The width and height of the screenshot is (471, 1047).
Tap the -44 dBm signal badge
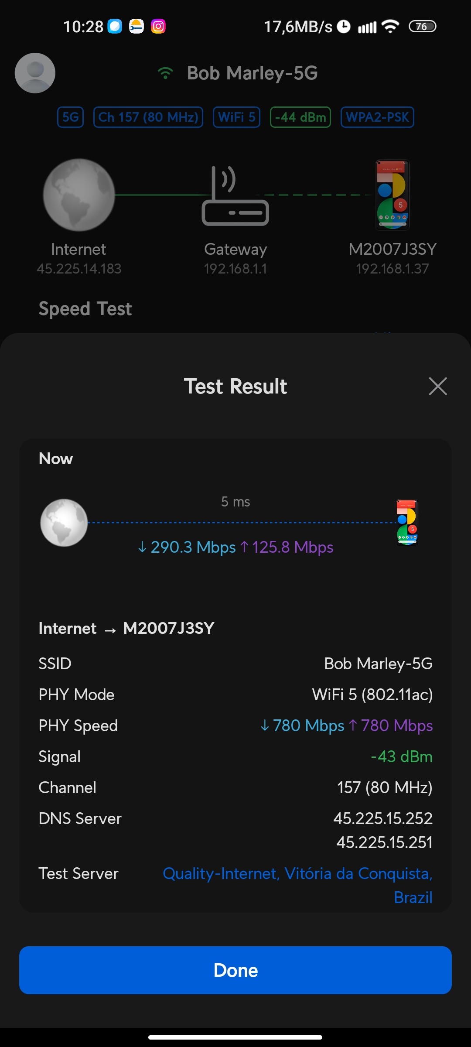(x=300, y=117)
